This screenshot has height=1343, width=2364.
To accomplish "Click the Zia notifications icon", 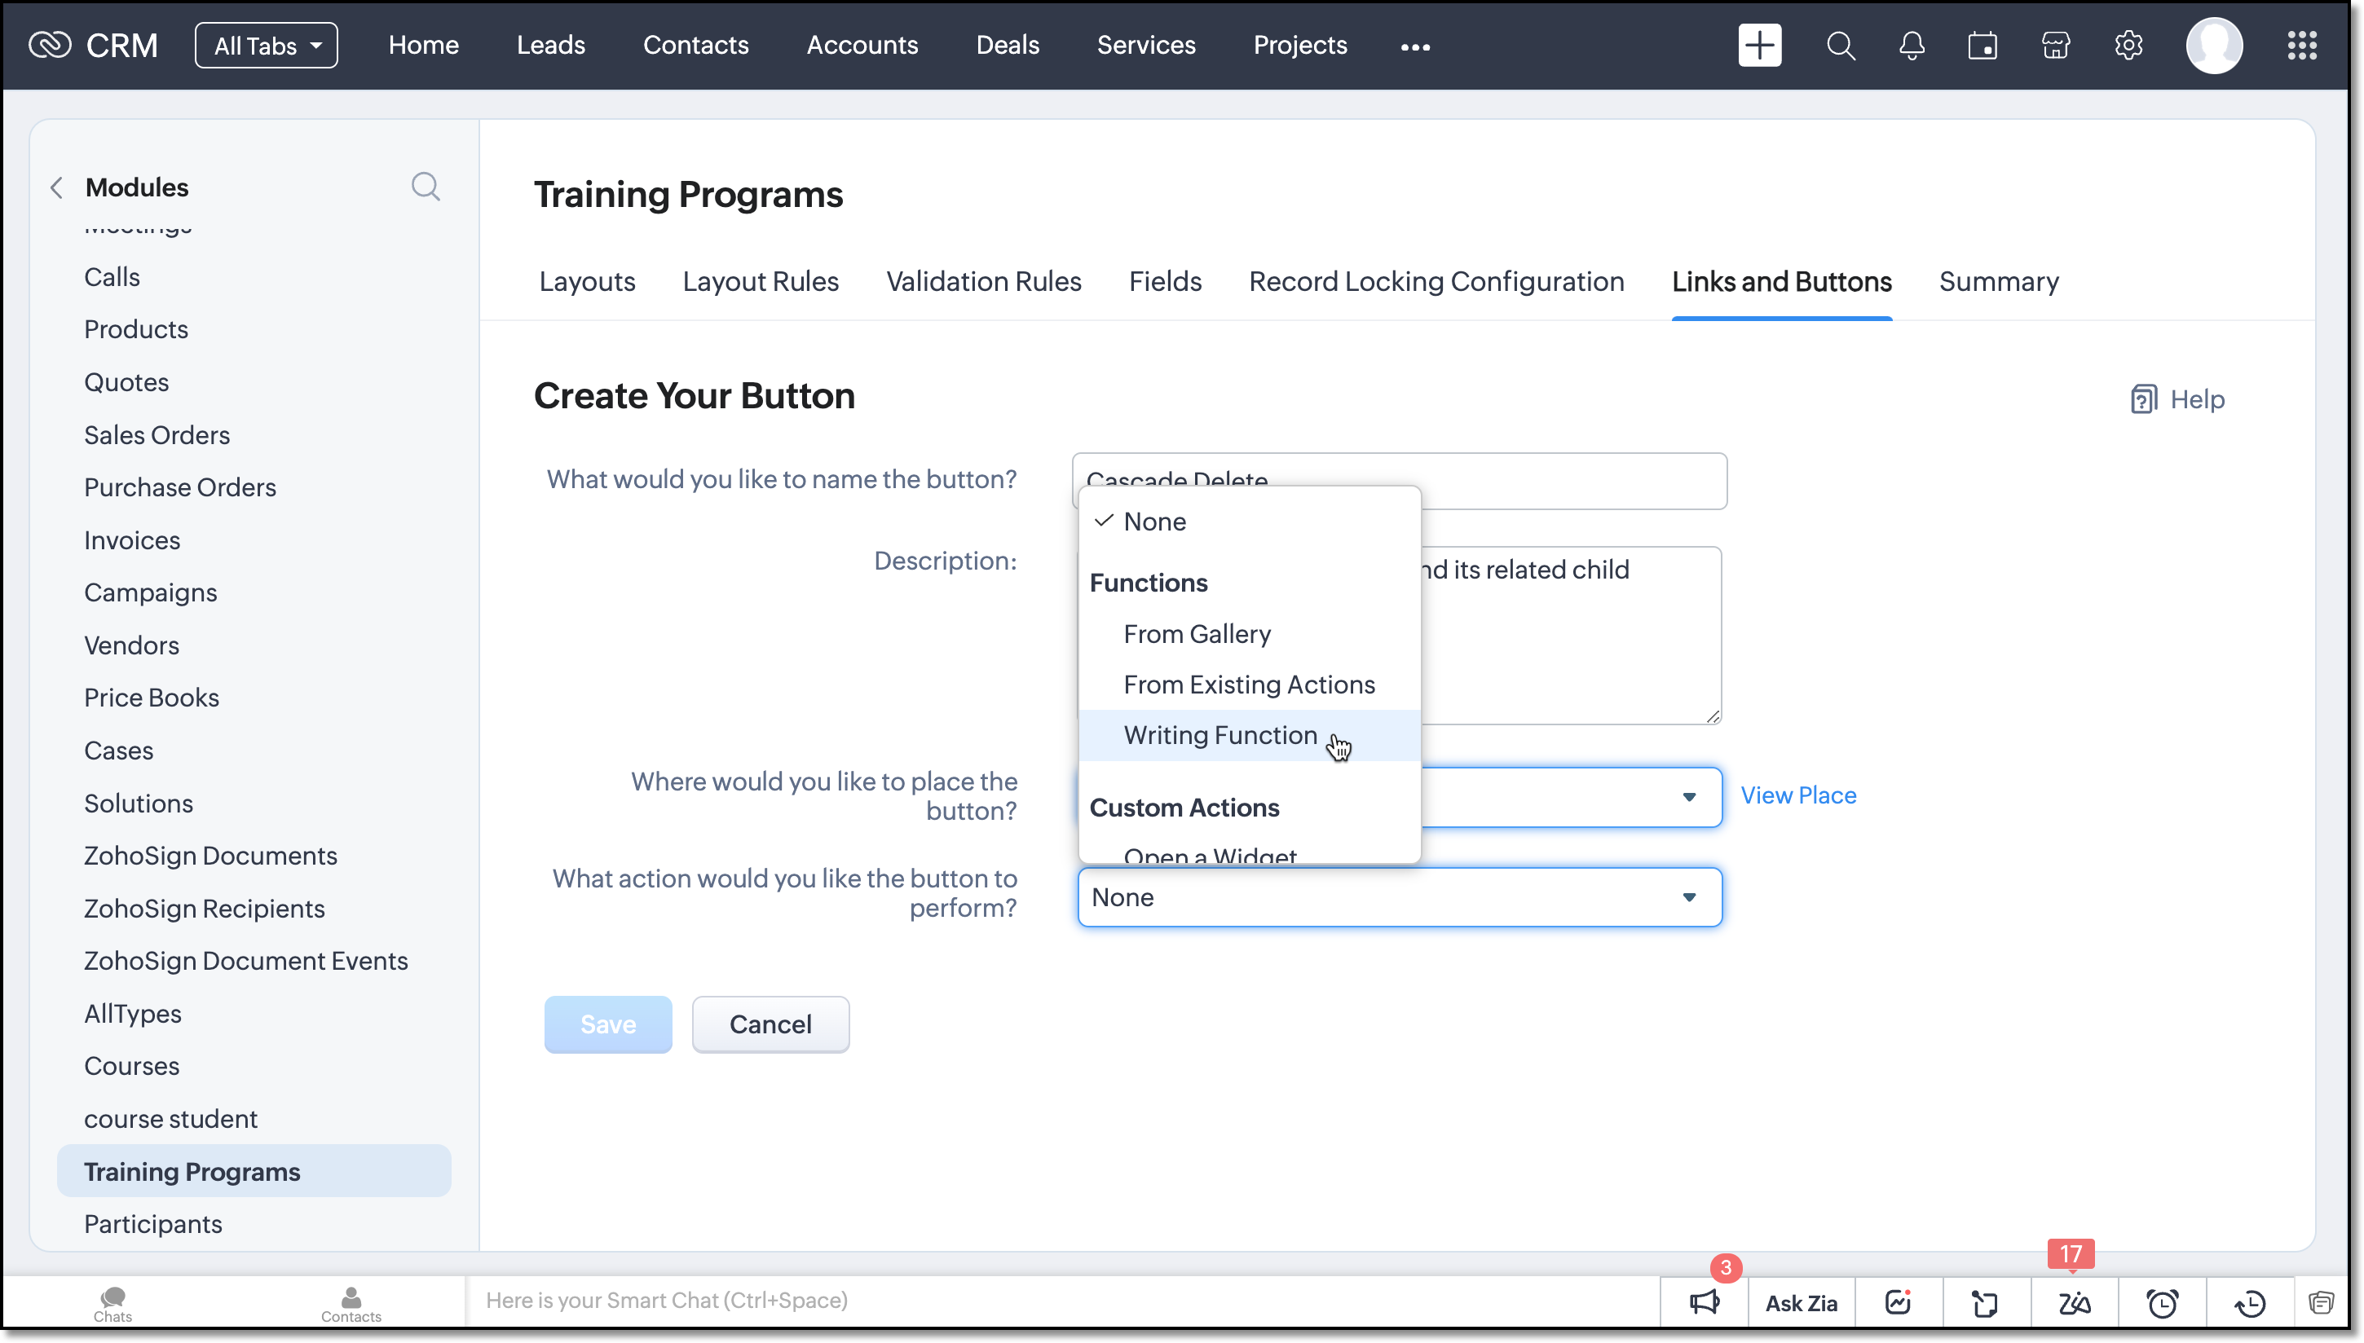I will 2074,1302.
